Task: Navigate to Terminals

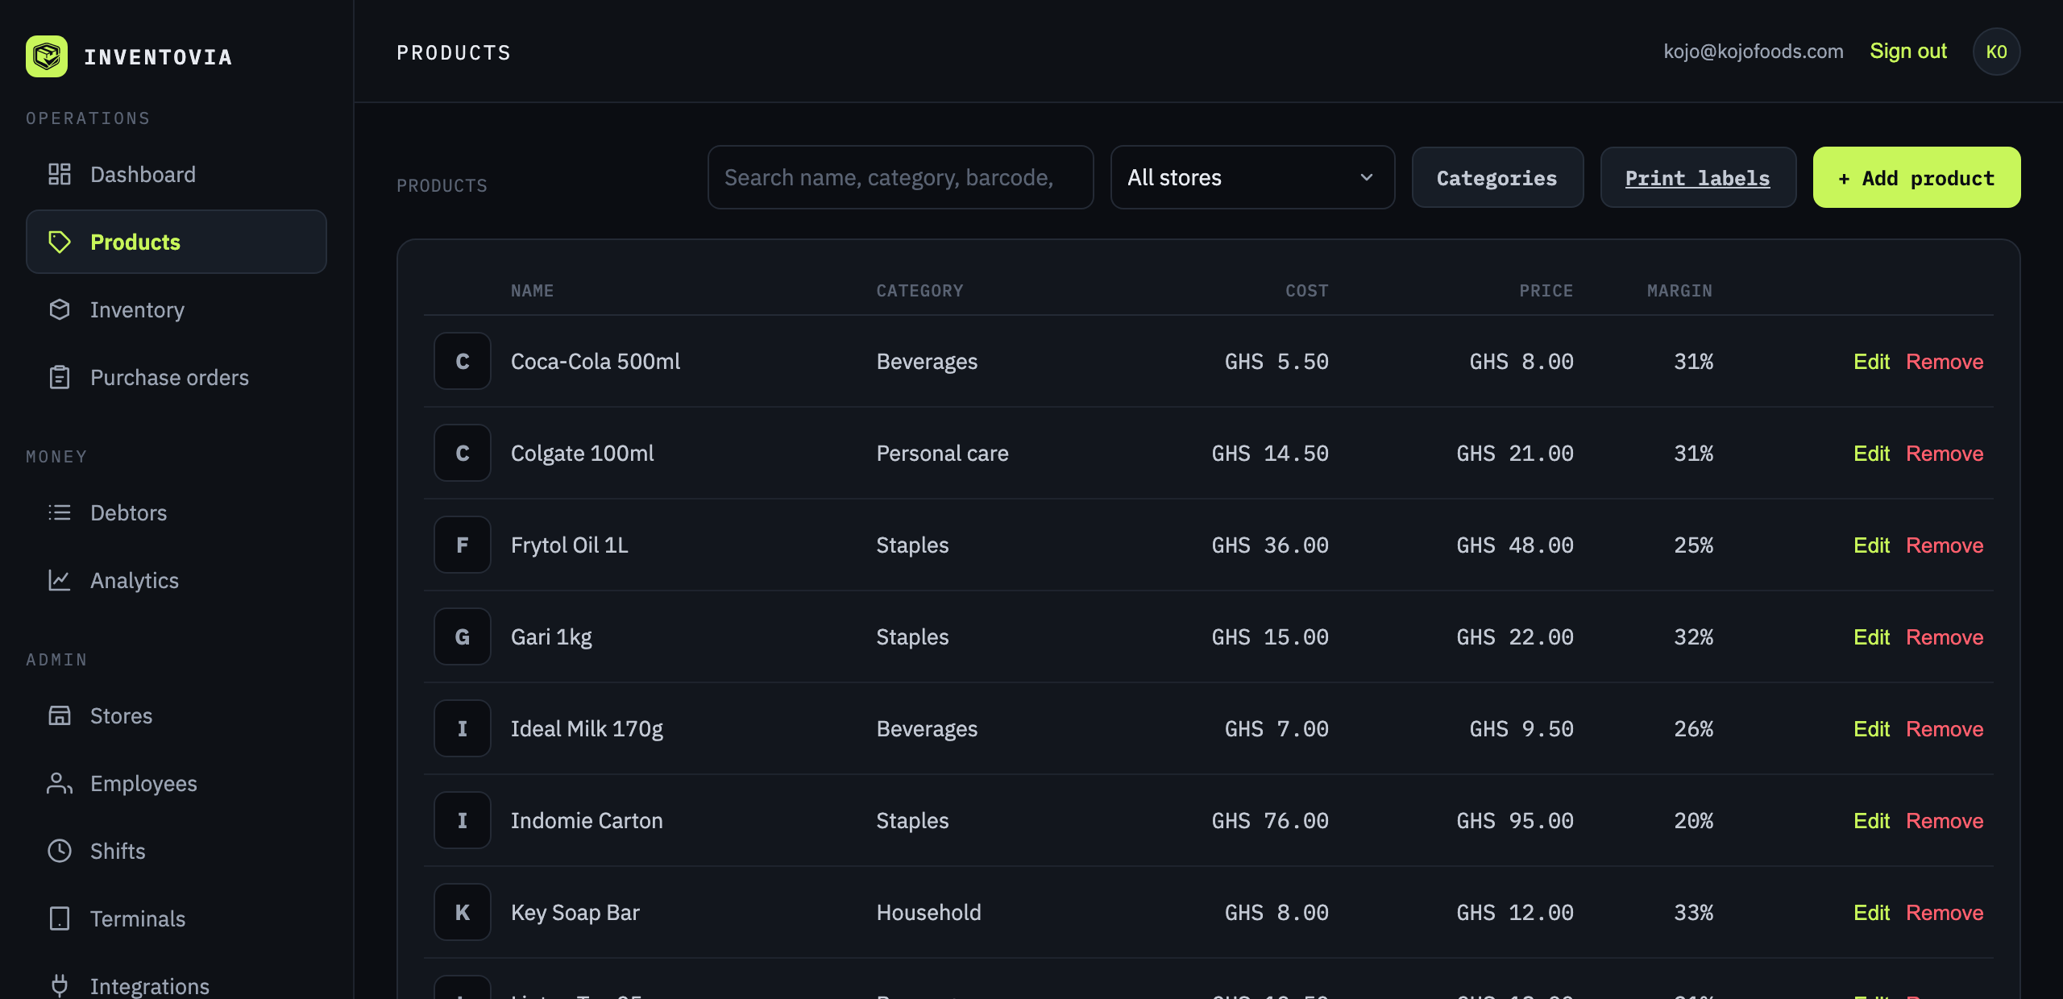Action: [x=176, y=918]
